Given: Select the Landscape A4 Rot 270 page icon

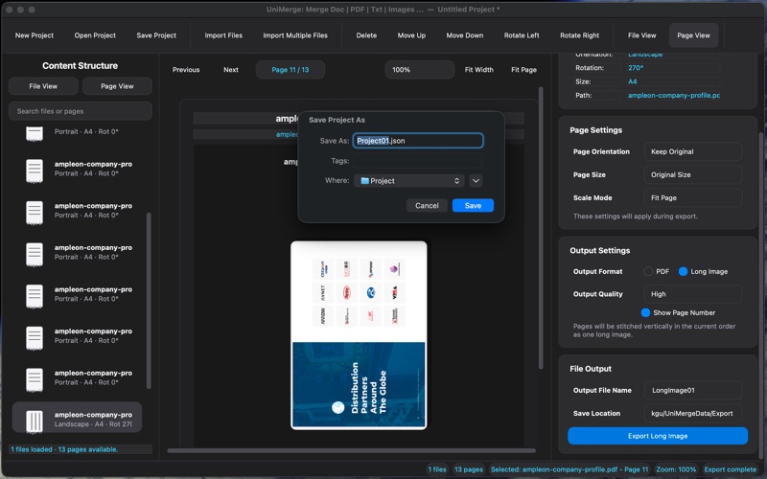Looking at the screenshot, I should pos(35,422).
